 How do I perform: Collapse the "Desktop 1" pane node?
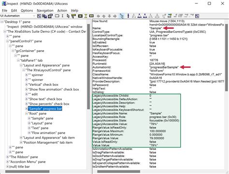coord(2,22)
